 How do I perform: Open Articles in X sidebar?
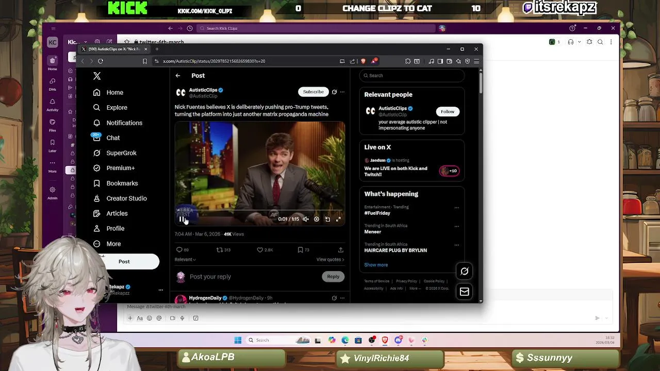point(110,213)
